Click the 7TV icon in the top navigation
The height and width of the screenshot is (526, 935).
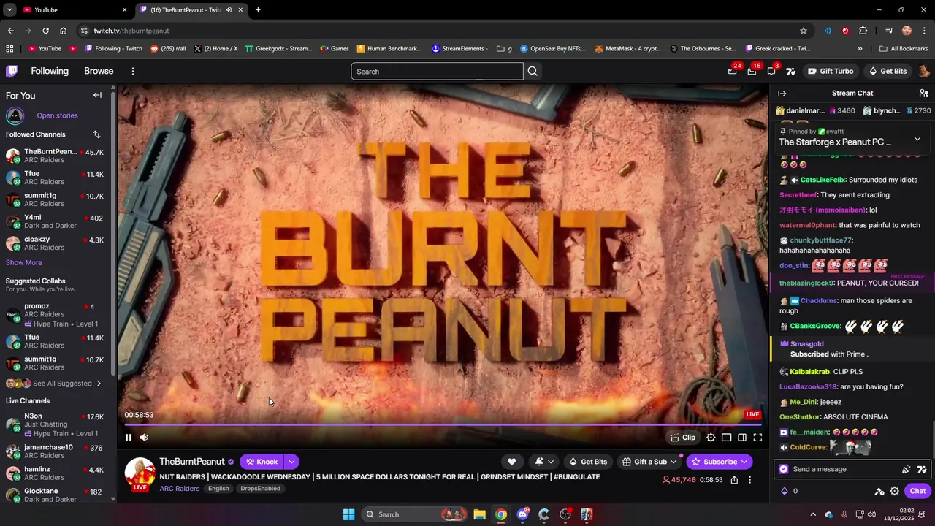tap(790, 71)
